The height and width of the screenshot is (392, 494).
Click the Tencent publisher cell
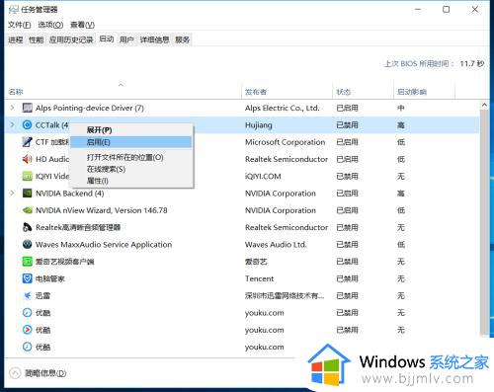coord(259,278)
